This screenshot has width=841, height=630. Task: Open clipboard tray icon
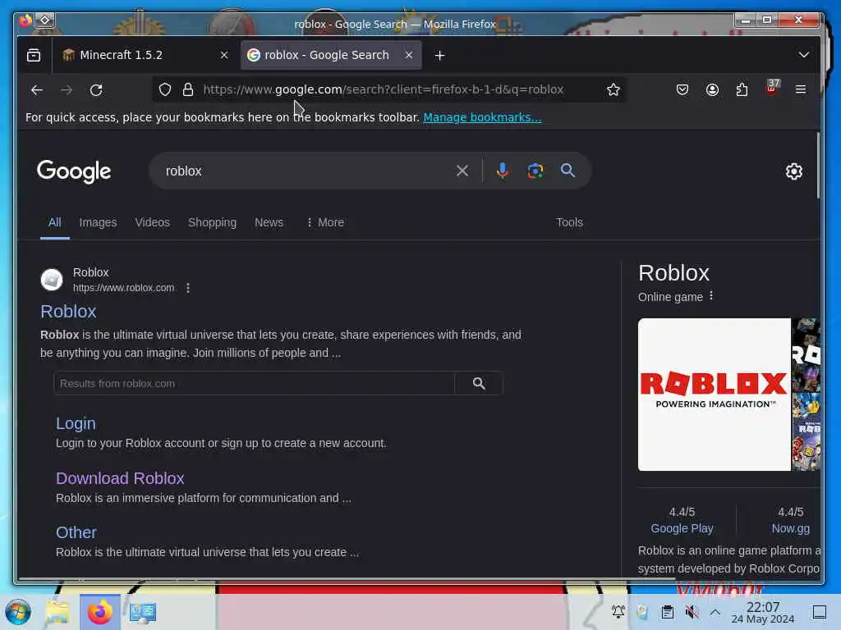(667, 611)
